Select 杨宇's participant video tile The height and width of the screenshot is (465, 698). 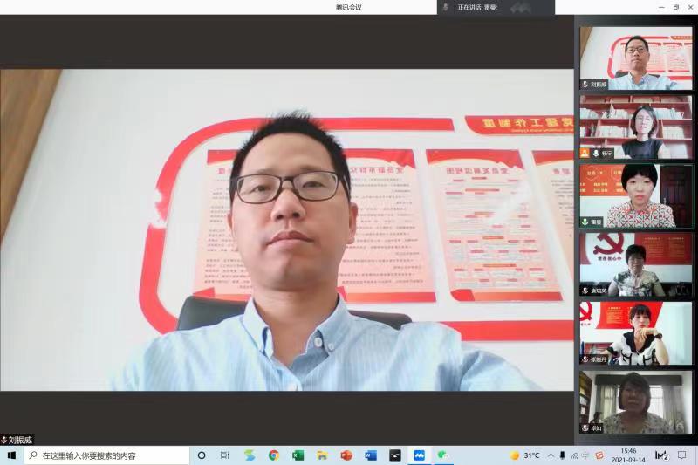pyautogui.click(x=635, y=126)
